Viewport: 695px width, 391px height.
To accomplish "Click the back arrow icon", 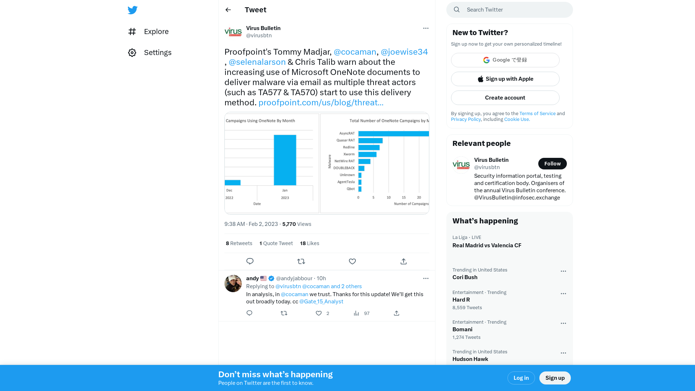I will (x=228, y=9).
